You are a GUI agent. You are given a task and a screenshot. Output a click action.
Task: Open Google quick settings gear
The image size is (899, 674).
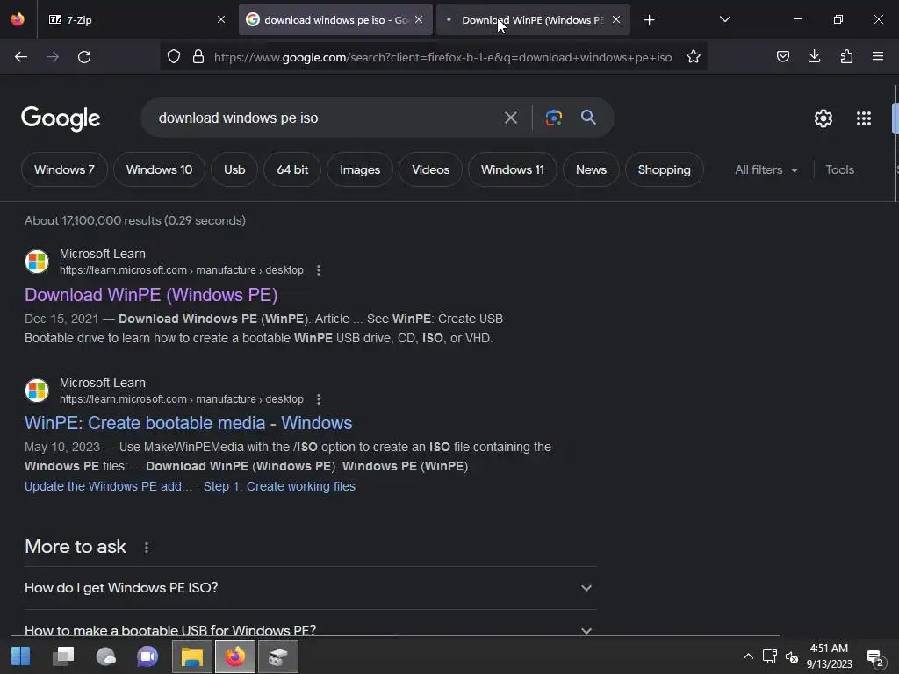click(x=823, y=118)
